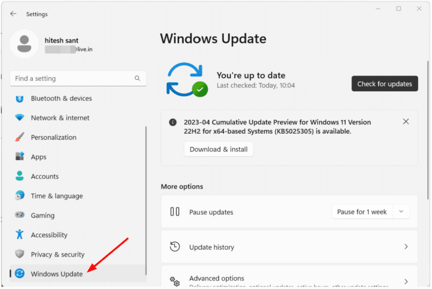Select Time & language category
The width and height of the screenshot is (432, 289).
(78, 196)
